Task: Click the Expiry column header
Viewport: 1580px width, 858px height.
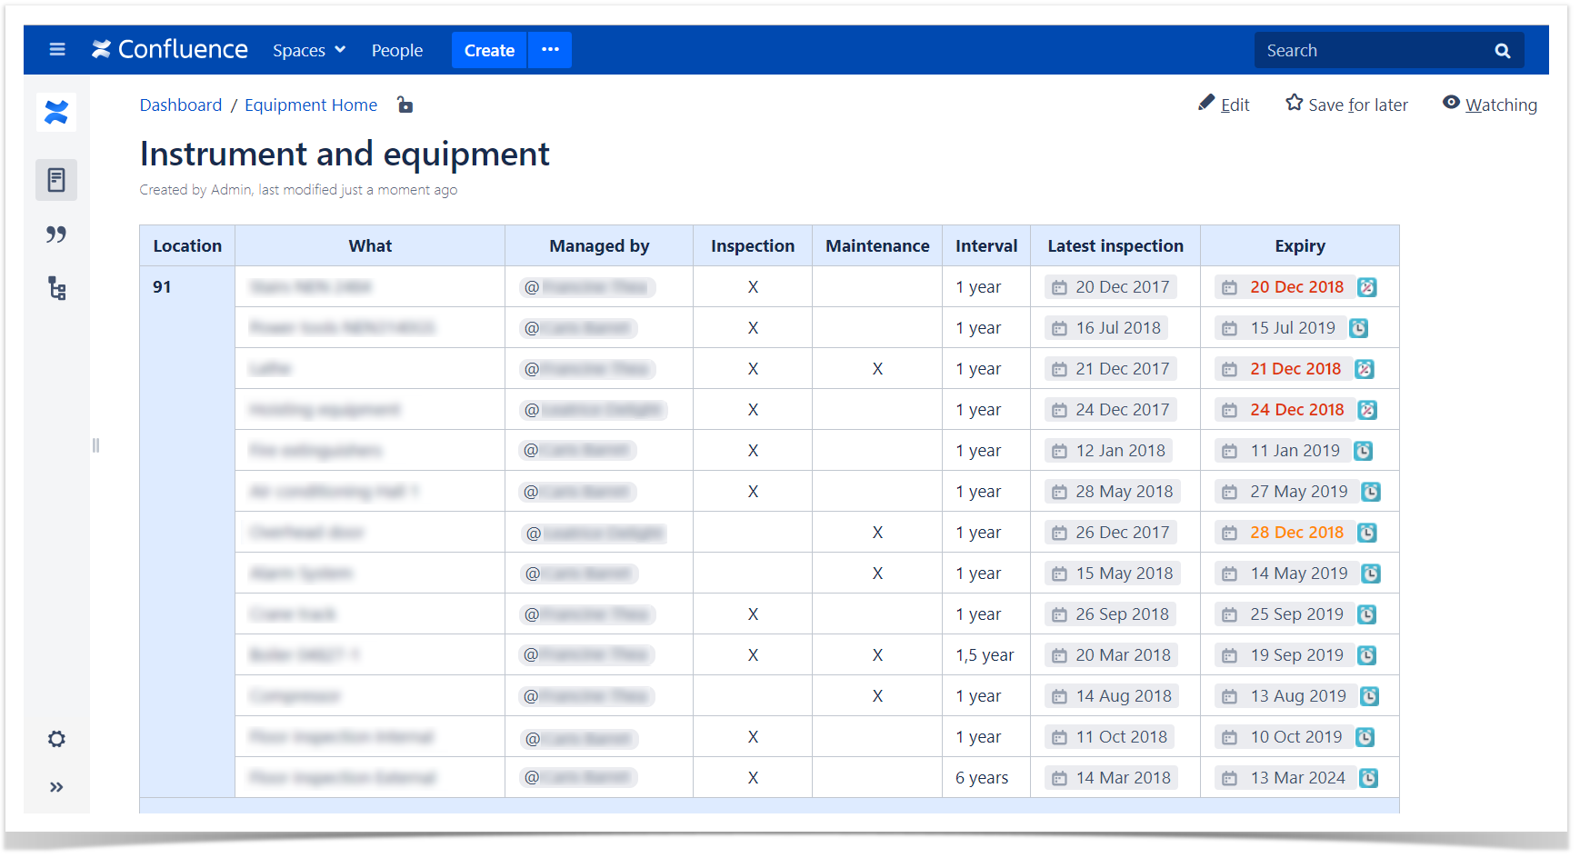Action: (x=1300, y=246)
